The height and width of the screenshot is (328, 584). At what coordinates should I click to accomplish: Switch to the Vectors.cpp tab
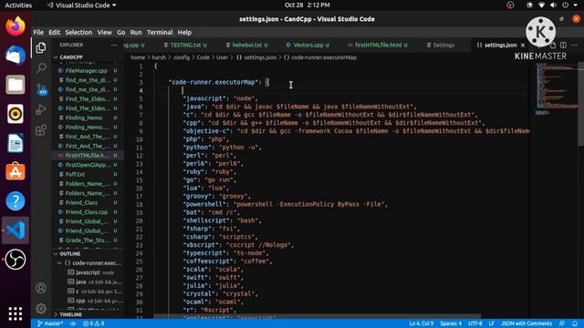(x=308, y=45)
